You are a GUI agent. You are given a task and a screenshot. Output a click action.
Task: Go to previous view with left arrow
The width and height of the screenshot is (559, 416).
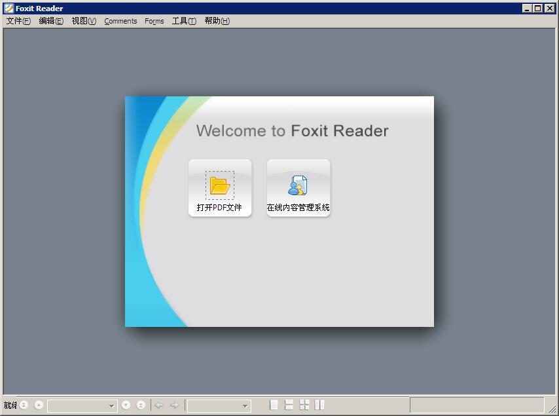point(158,405)
